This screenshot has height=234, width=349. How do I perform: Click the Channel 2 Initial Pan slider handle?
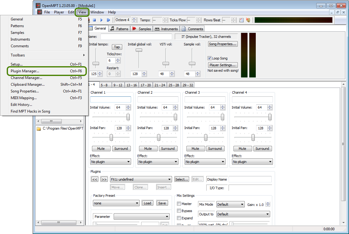click(159, 137)
